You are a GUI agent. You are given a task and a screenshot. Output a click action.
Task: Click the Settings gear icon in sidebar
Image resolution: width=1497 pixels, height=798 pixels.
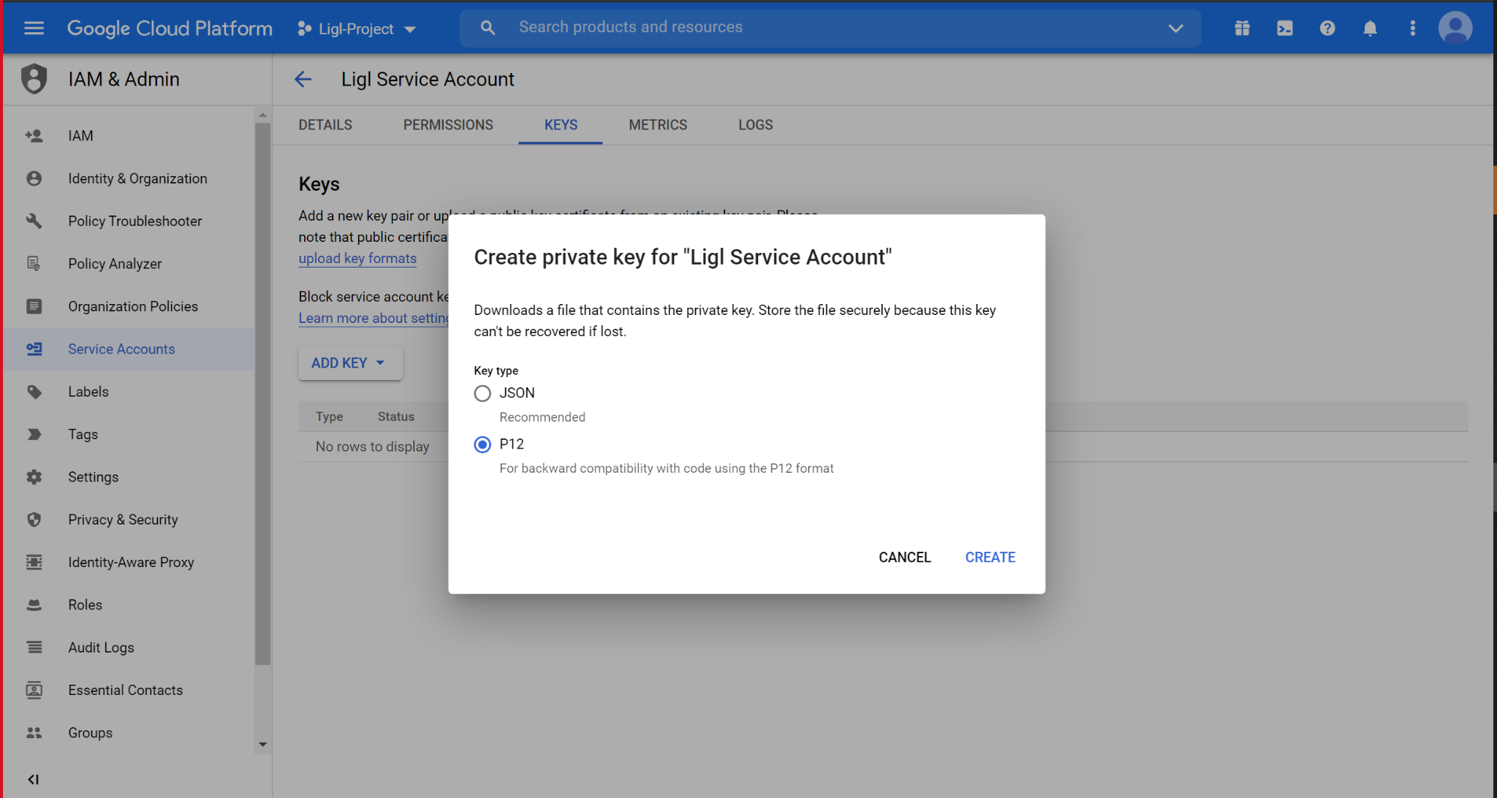[34, 477]
